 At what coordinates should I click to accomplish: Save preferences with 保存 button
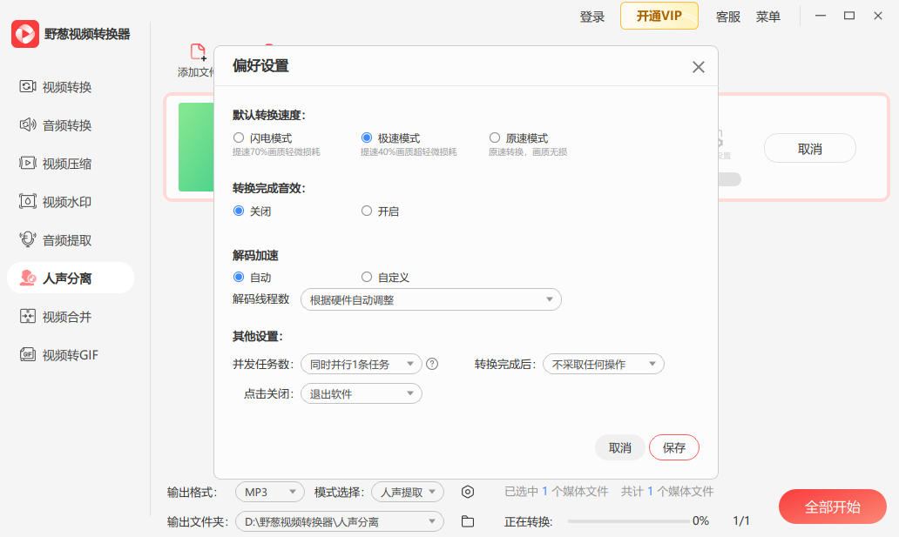click(673, 447)
